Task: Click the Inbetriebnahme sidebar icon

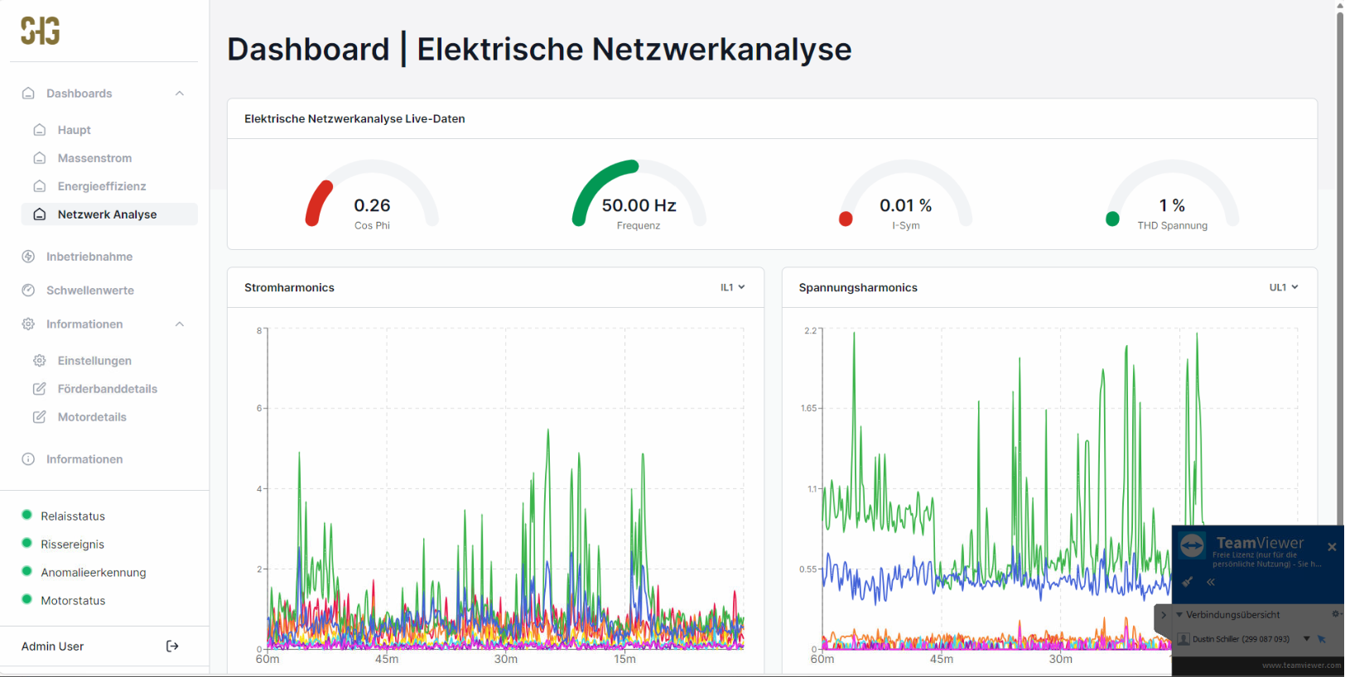Action: point(28,257)
